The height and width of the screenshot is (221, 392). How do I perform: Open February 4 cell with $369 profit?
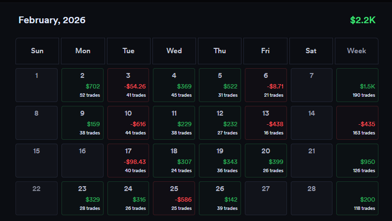(174, 85)
